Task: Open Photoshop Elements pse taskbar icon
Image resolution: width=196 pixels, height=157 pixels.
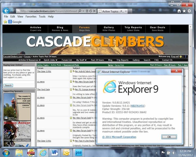Action: point(78,153)
